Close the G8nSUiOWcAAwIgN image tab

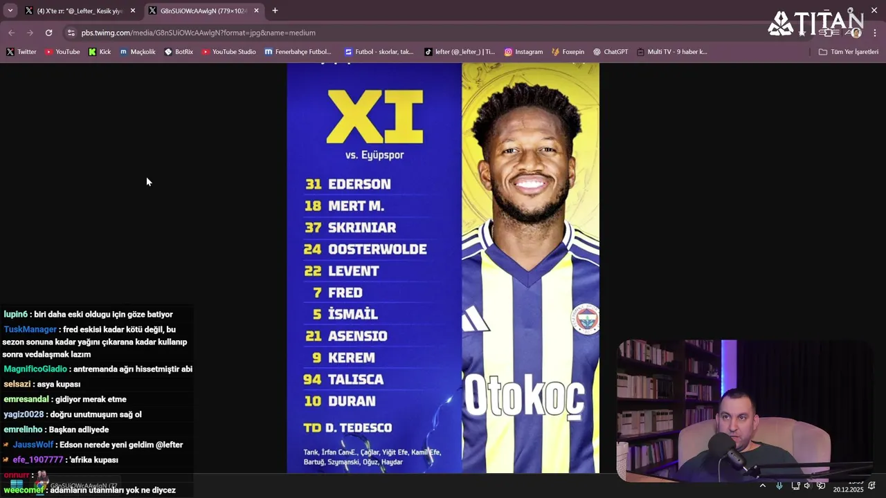[x=256, y=10]
